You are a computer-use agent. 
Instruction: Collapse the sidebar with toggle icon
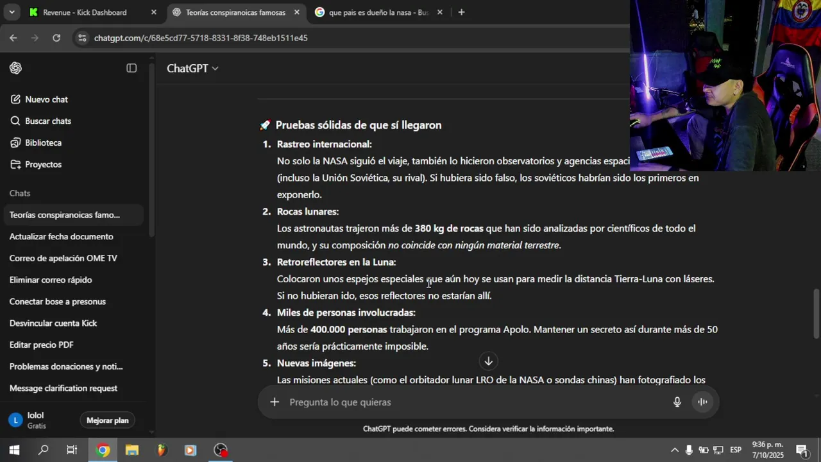click(x=131, y=68)
